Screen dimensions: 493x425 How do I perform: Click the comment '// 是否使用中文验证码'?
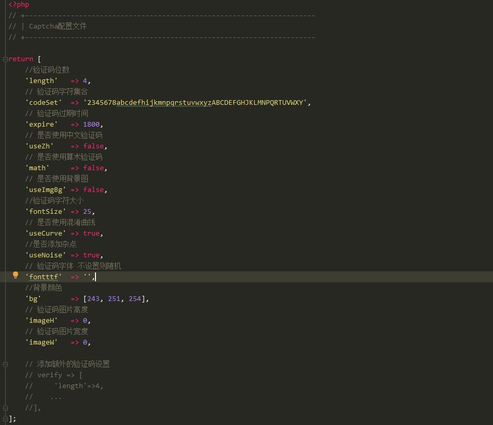(x=64, y=135)
